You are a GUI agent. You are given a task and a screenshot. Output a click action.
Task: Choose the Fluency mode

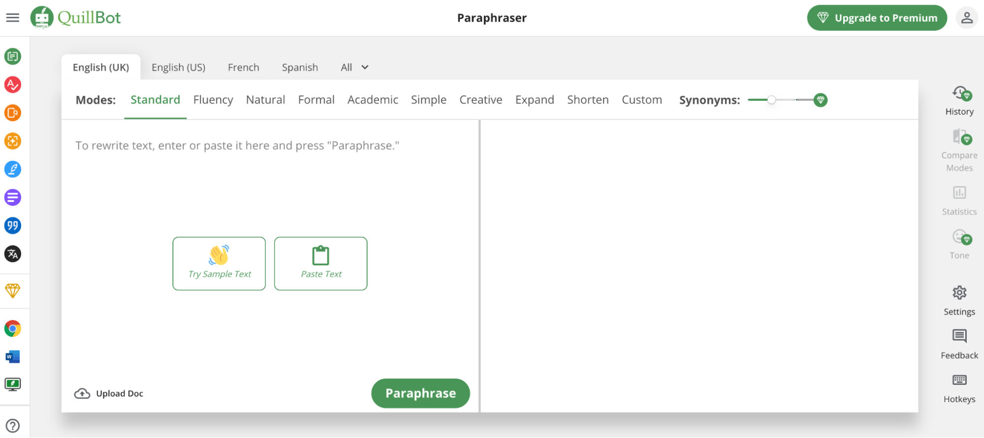click(213, 100)
